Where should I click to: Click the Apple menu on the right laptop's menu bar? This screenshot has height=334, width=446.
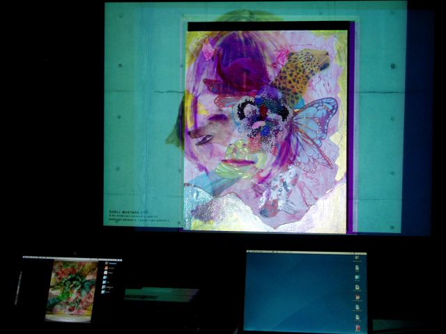pyautogui.click(x=249, y=252)
